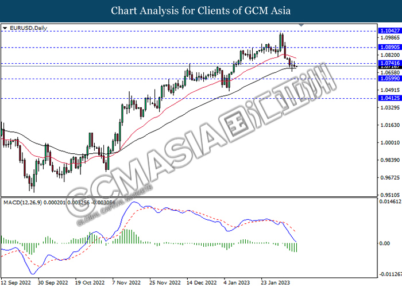Viewport: 402px width, 287px height.
Task: Click the 14 Dec 2022 date label
Action: (x=202, y=282)
